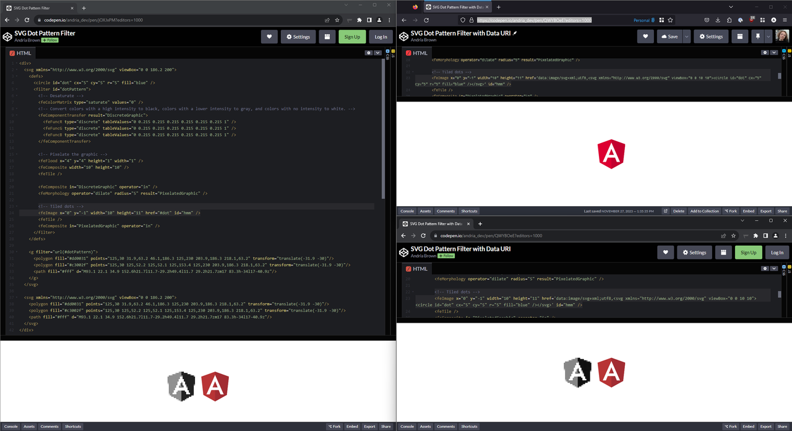792x431 pixels.
Task: Reload page in left Chrome window
Action: pos(28,20)
